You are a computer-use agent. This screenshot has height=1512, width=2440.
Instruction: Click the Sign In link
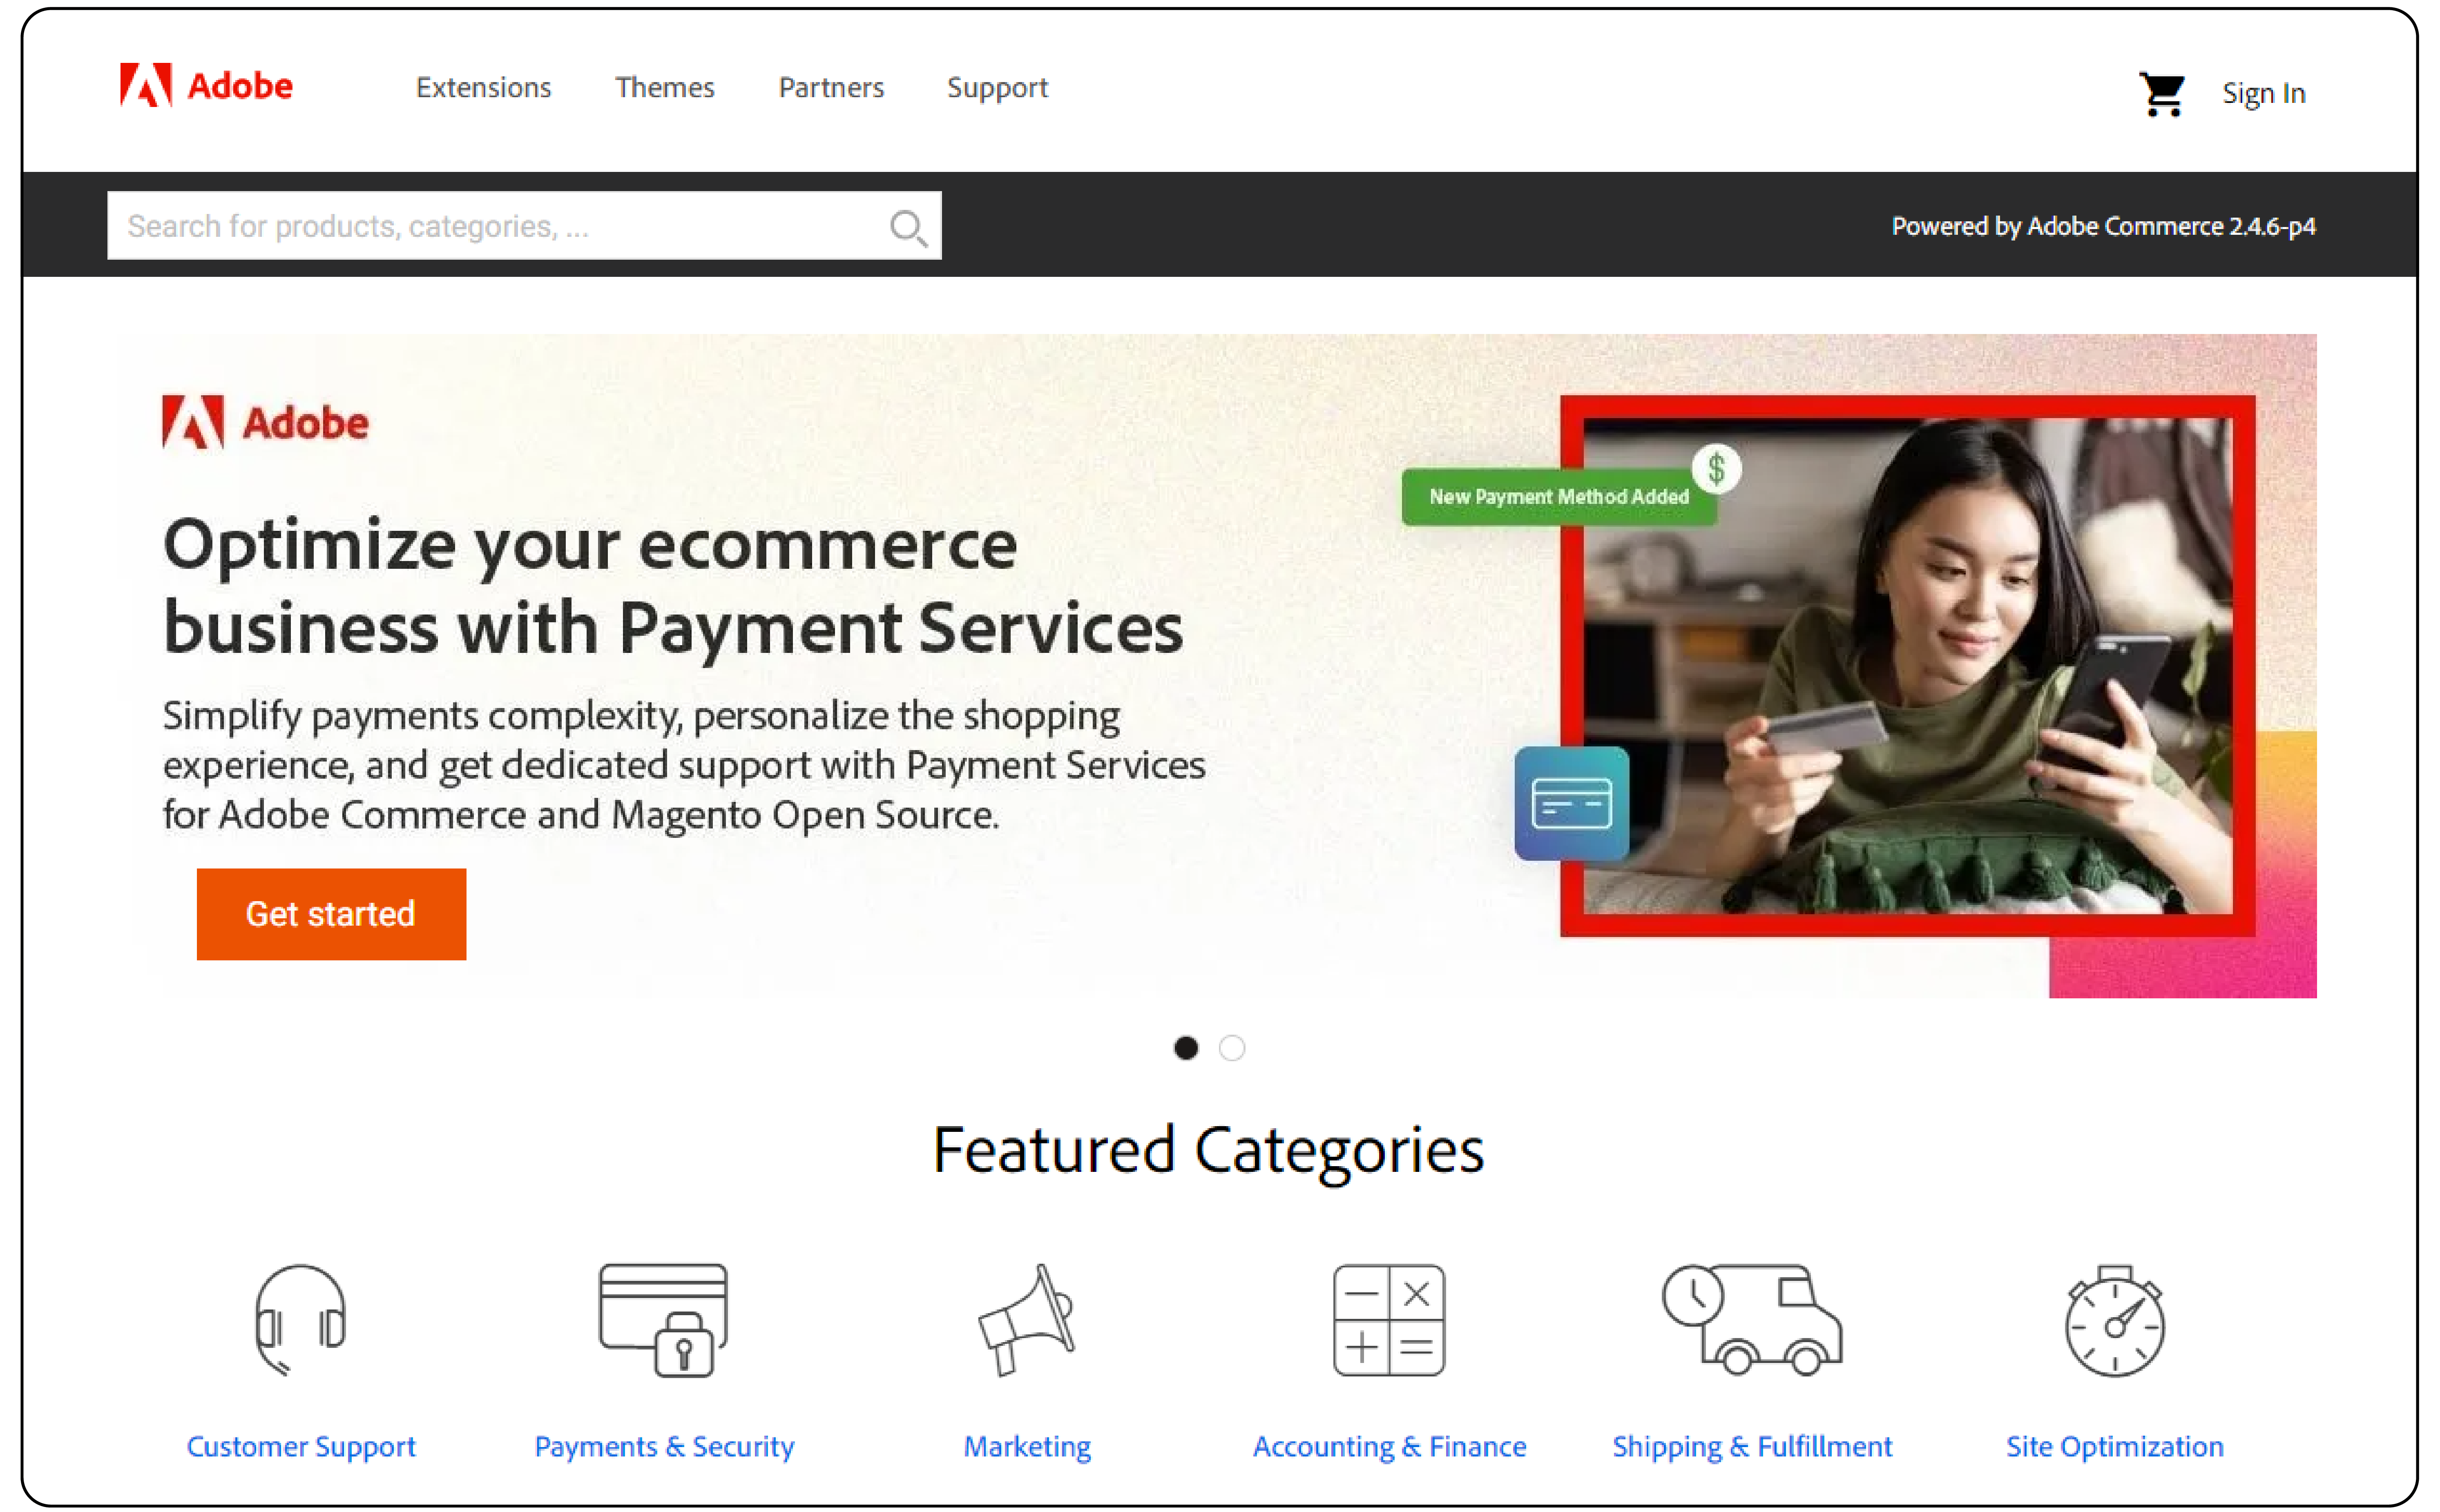pos(2264,93)
